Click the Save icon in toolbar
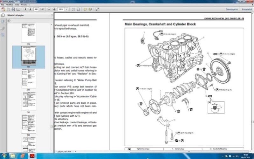254x159 pixels. coord(8,10)
